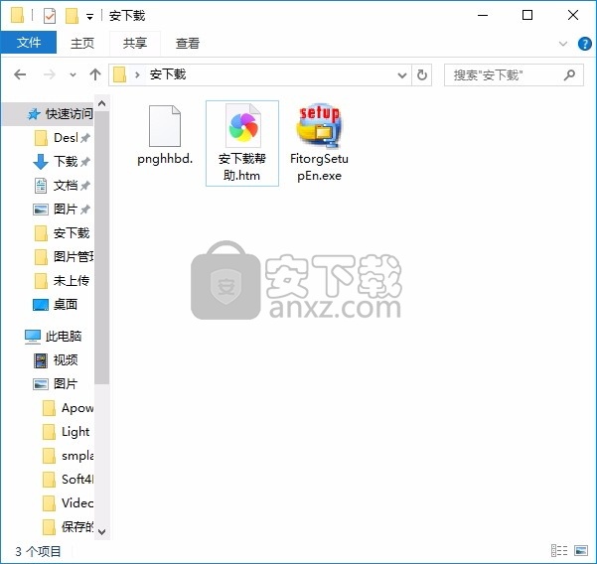Click the breadcrumb chevron before 安下载
This screenshot has height=564, width=597.
(137, 74)
